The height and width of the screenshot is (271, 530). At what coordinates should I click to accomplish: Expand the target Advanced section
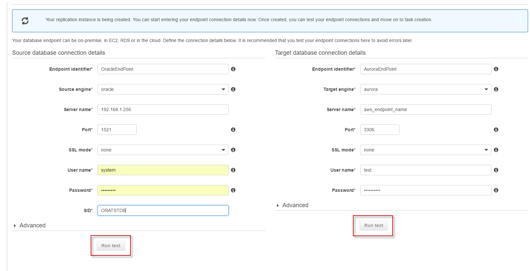[x=292, y=205]
